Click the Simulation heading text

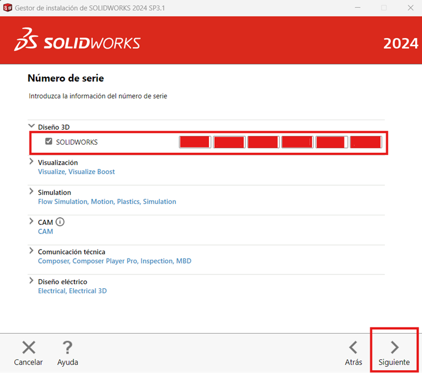(x=55, y=192)
